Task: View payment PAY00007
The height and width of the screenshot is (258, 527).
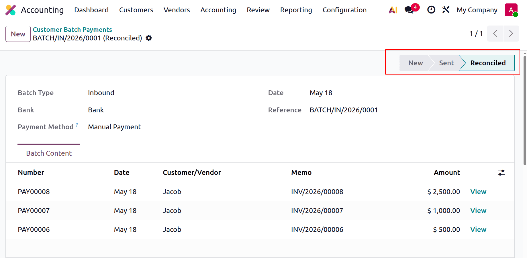Action: coord(478,211)
